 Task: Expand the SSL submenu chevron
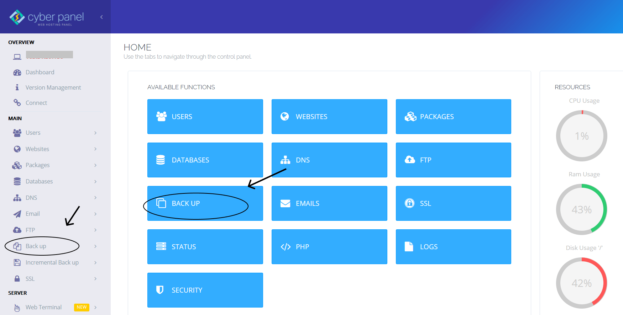95,279
